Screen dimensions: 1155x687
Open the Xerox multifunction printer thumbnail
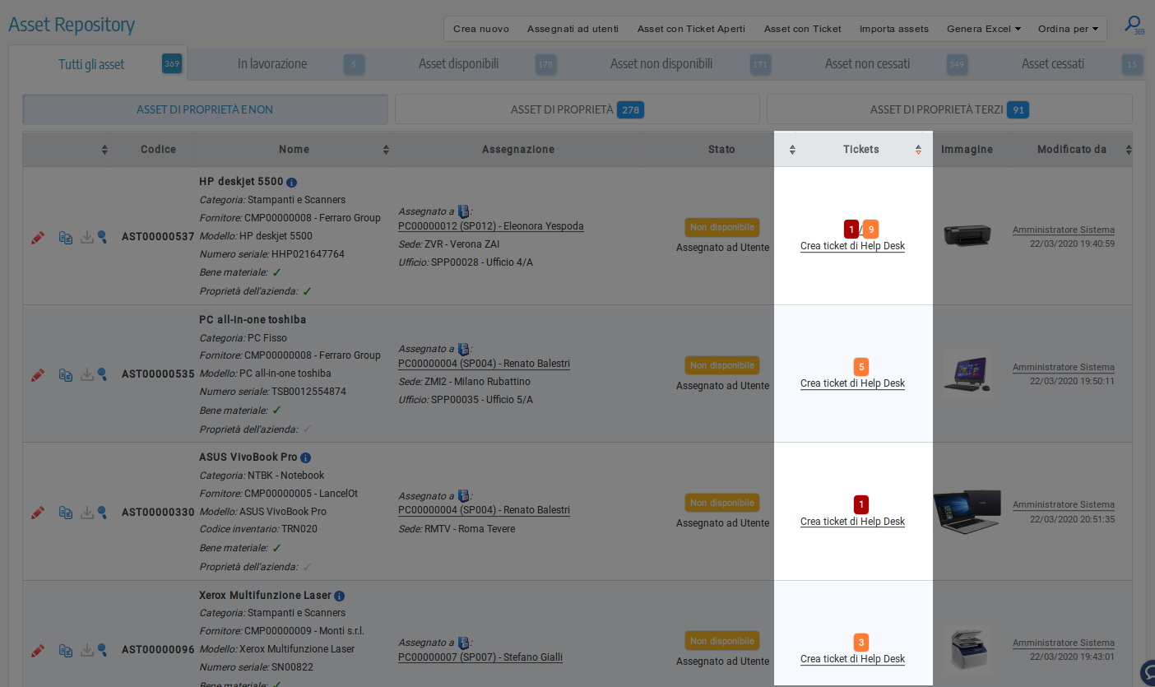(x=967, y=649)
